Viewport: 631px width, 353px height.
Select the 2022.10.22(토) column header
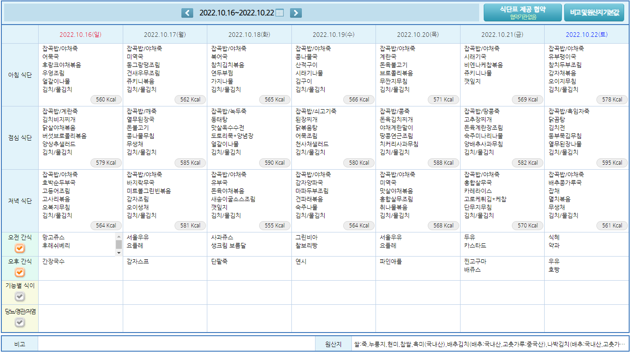(x=586, y=35)
